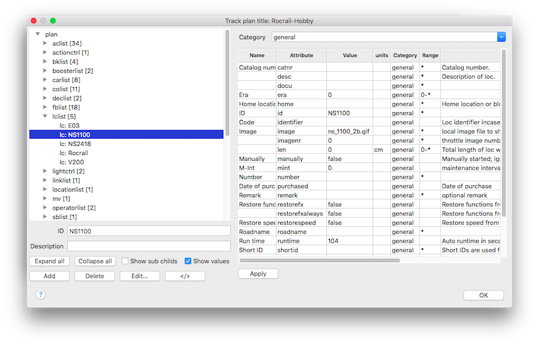Viewport: 539px width, 346px height.
Task: Select lc: Rocrail in the tree
Action: pyautogui.click(x=74, y=153)
